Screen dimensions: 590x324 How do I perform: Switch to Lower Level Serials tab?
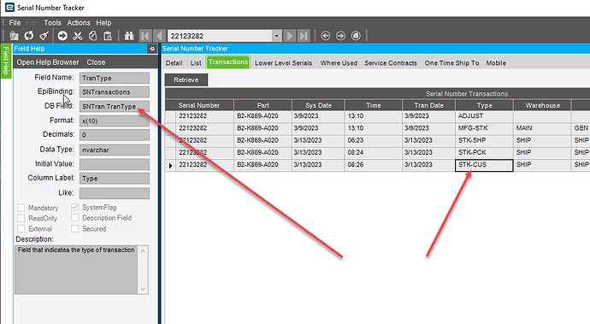[x=283, y=63]
